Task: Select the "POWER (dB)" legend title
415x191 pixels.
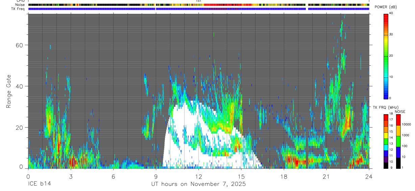Action: [386, 7]
